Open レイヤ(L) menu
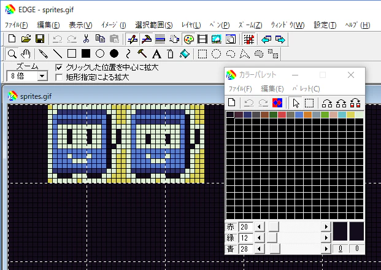The image size is (381, 270). coord(191,25)
